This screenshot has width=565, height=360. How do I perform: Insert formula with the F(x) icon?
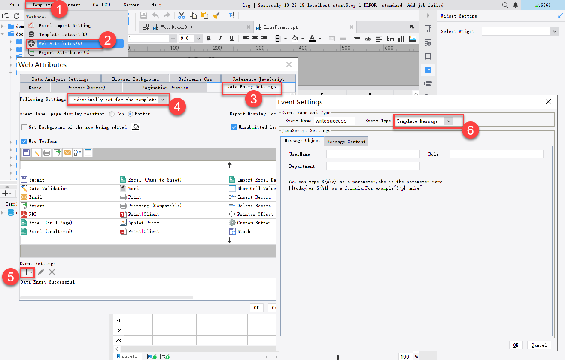[x=390, y=39]
